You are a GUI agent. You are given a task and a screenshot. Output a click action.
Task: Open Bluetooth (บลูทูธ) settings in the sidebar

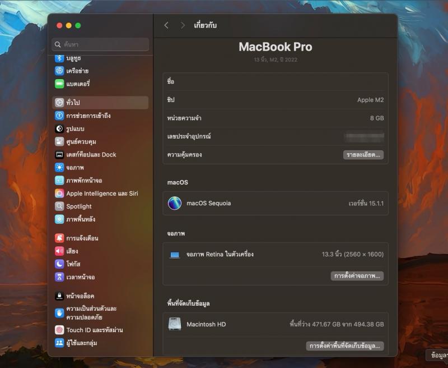pyautogui.click(x=101, y=58)
